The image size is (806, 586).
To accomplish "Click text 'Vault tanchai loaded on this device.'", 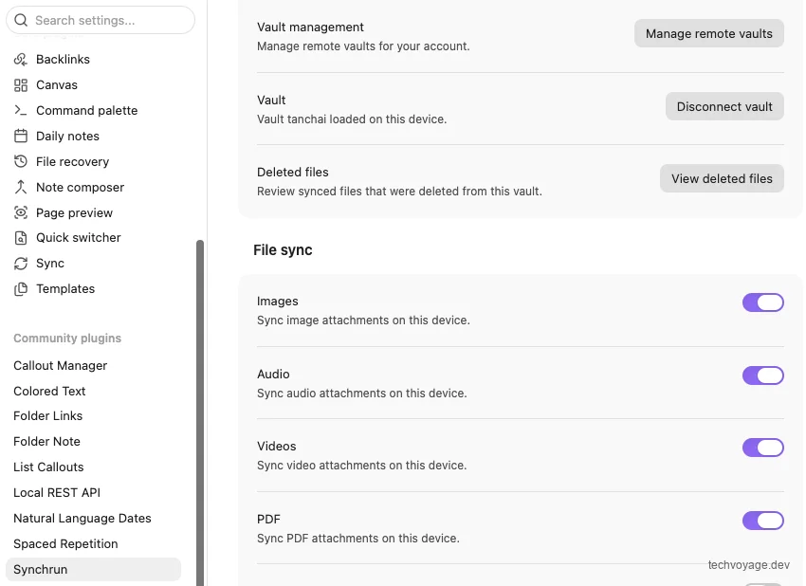I will click(x=352, y=119).
